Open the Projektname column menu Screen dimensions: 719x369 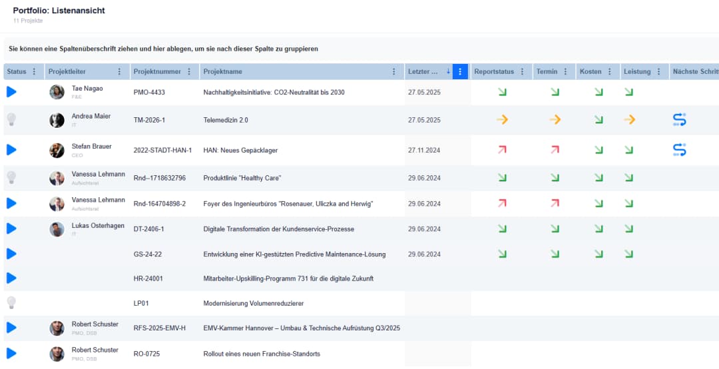393,71
